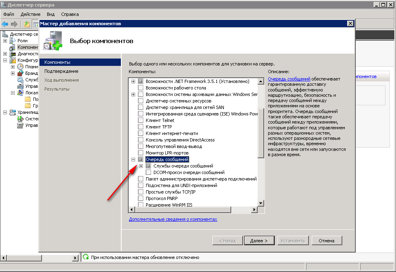Click the Диагностика monitor icon in tree

tap(13, 54)
